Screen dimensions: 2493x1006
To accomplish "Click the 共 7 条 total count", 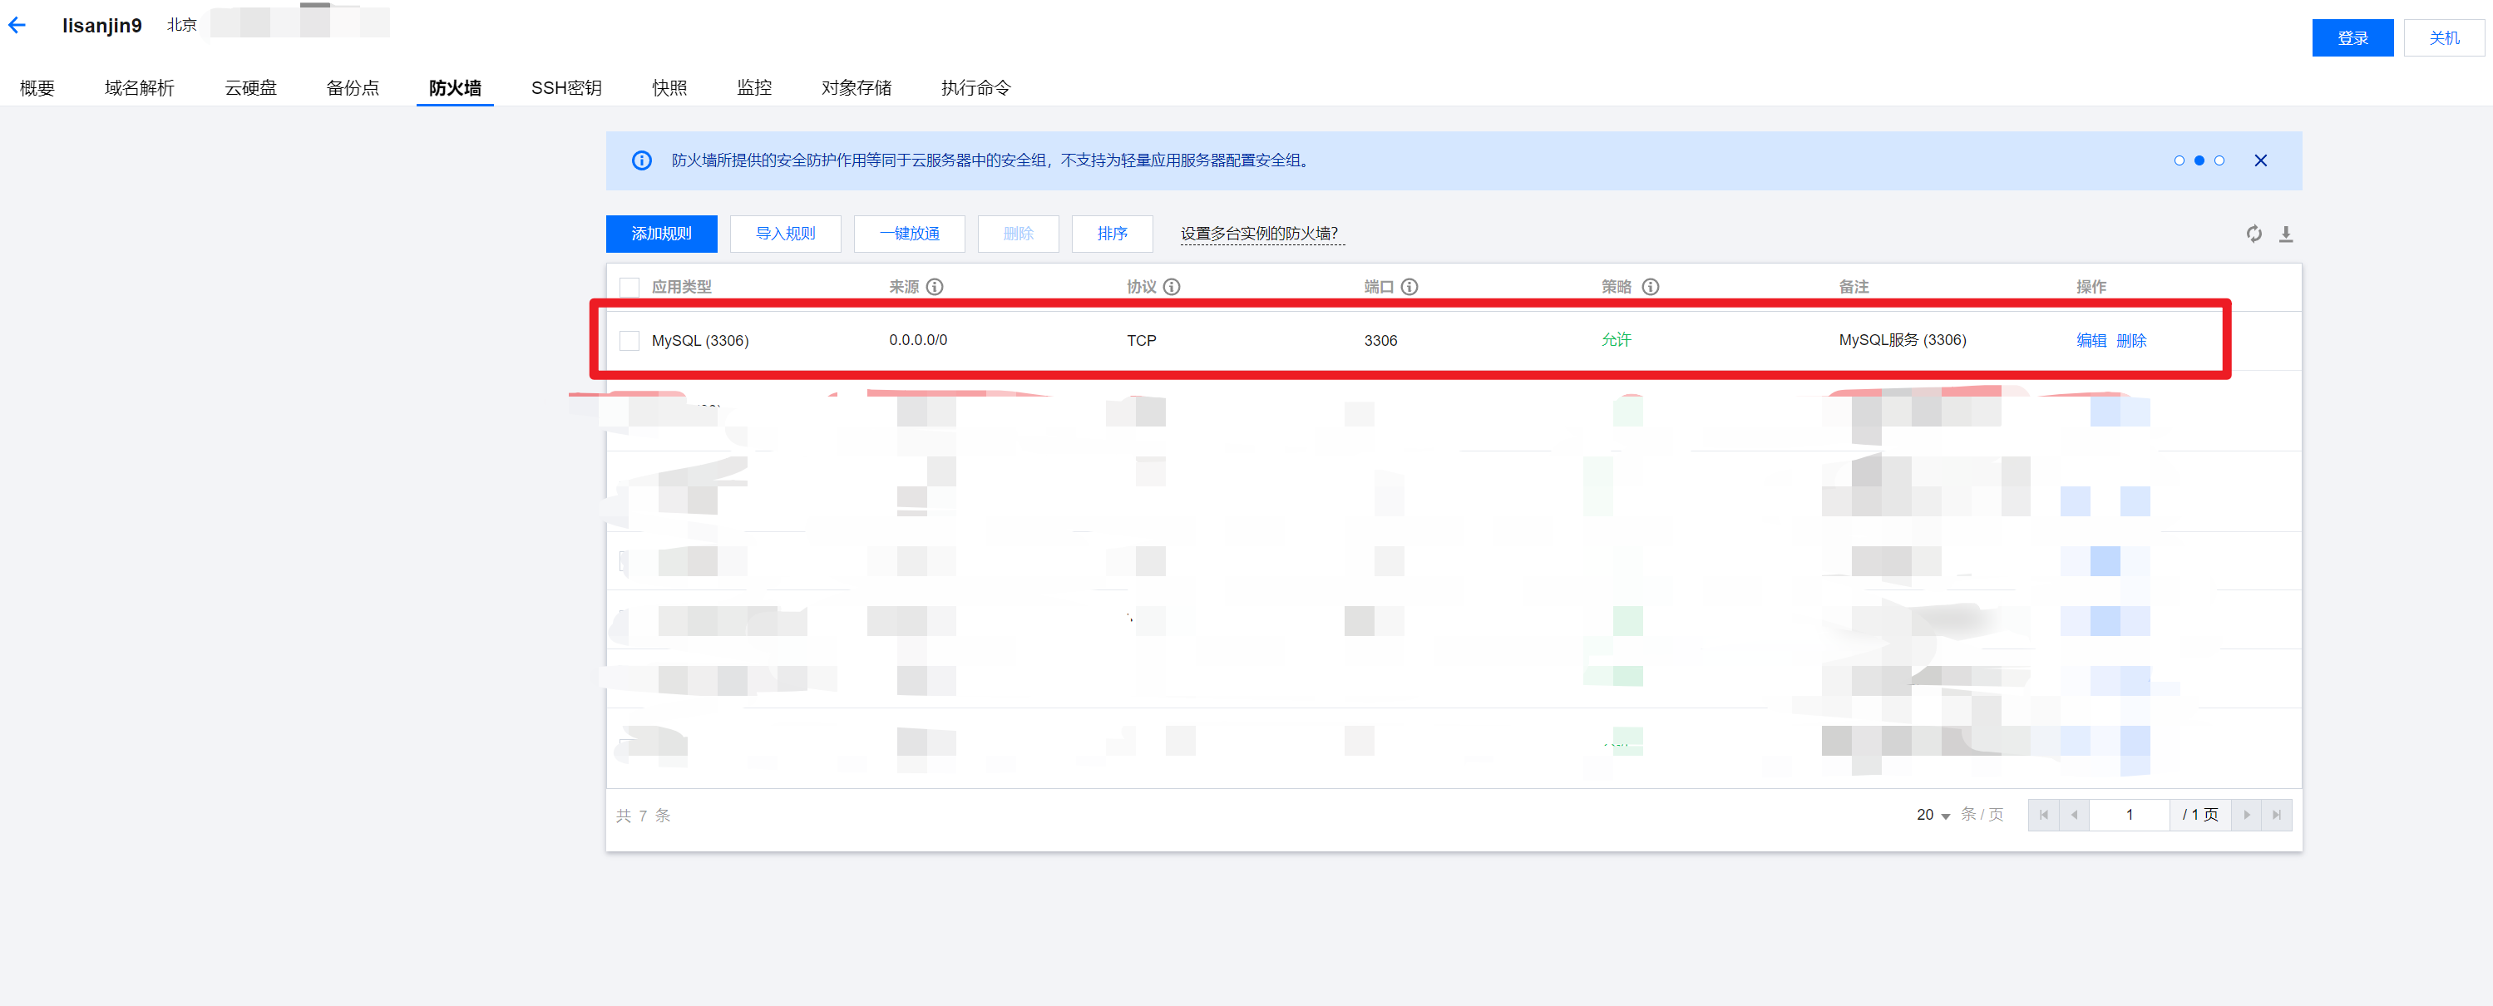I will (x=643, y=816).
